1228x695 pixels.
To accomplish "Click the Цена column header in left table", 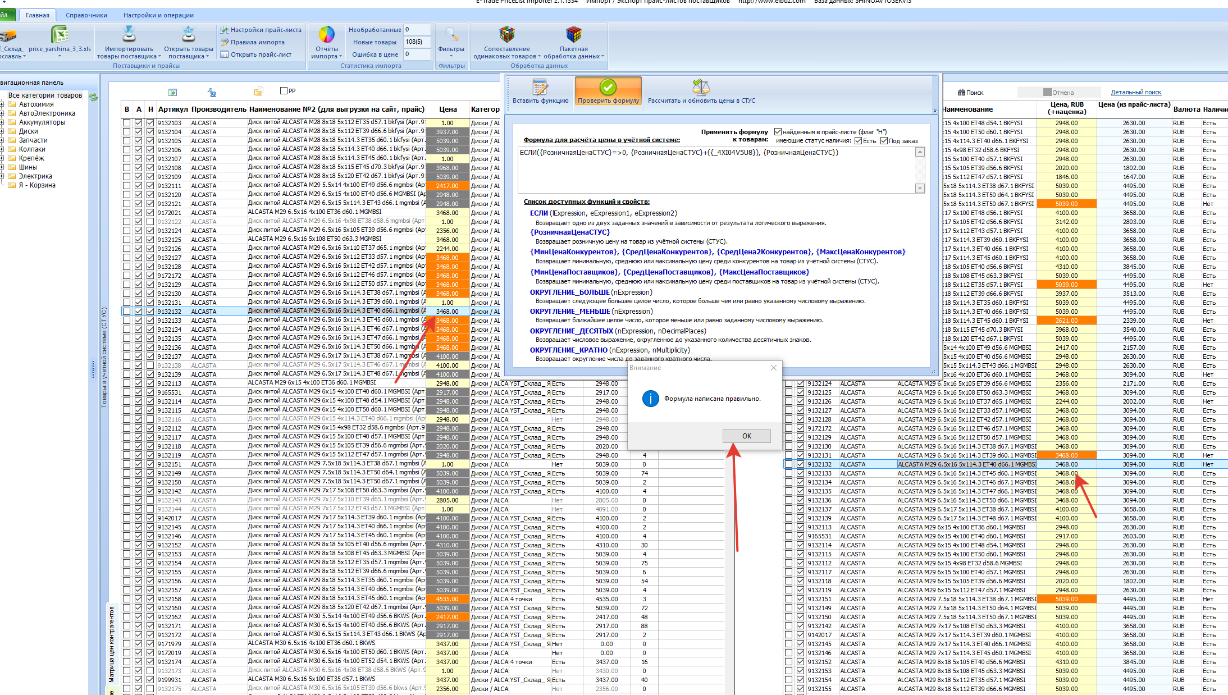I will (x=448, y=109).
